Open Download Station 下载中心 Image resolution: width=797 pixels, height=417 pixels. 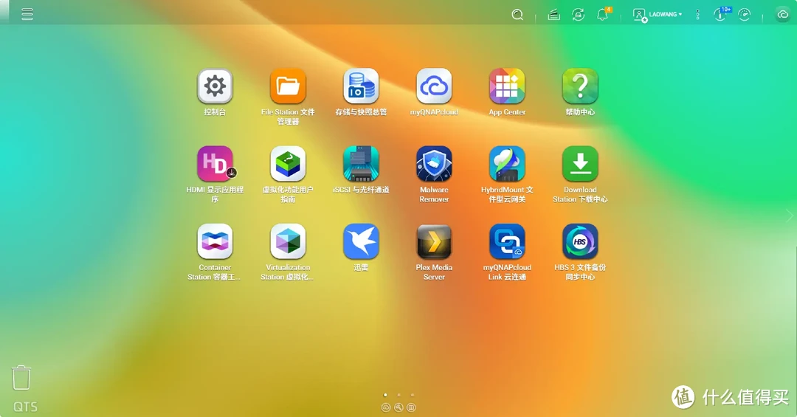[580, 164]
